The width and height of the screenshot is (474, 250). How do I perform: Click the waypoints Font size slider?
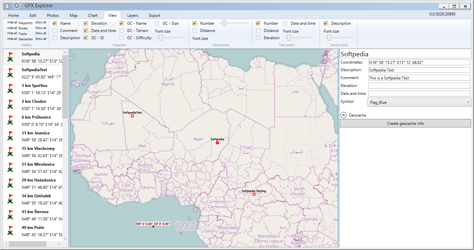(171, 38)
